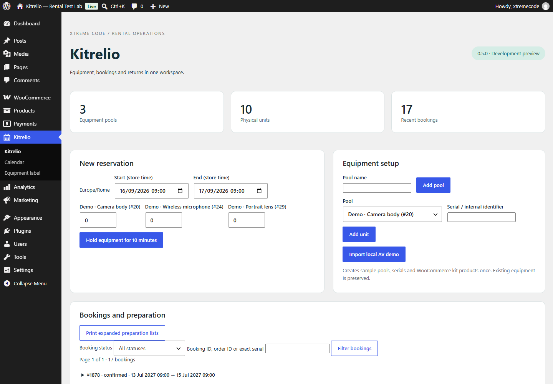Click the '10 Physical units' card
This screenshot has width=553, height=384.
click(x=308, y=112)
